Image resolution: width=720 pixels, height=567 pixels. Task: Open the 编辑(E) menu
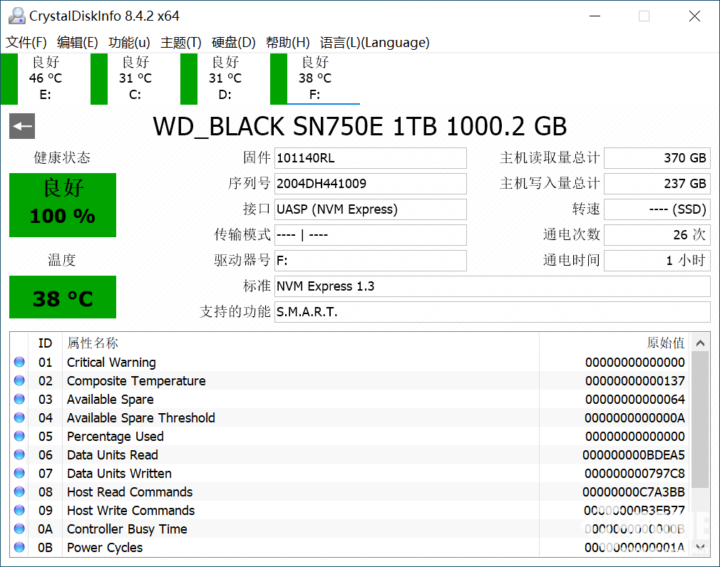point(78,42)
